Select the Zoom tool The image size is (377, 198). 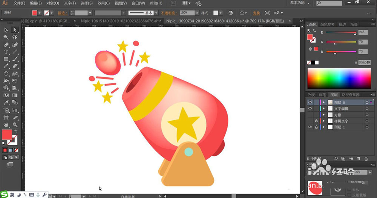pyautogui.click(x=15, y=125)
